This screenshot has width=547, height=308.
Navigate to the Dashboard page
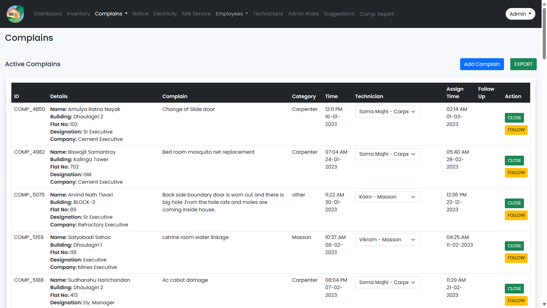(x=48, y=14)
